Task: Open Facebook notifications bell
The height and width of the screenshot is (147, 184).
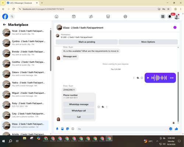Action: [x=170, y=17]
